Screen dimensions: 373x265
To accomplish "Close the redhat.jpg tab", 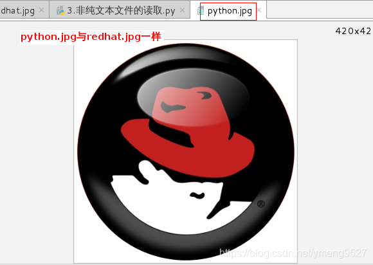I will pyautogui.click(x=41, y=10).
